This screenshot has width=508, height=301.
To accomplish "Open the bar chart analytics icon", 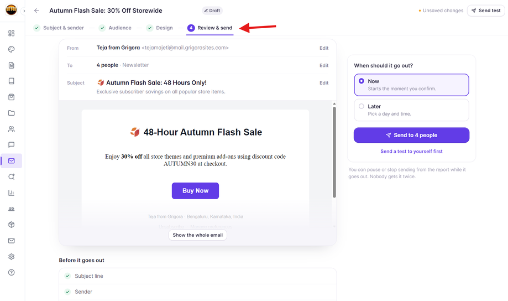I will (x=12, y=193).
